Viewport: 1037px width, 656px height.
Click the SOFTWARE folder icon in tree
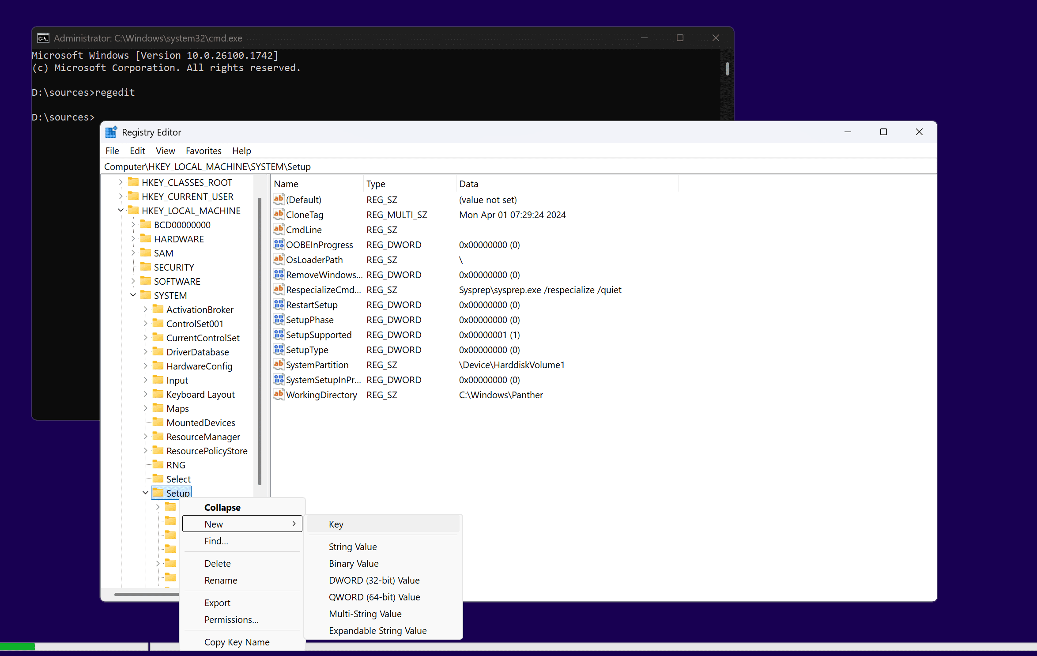(146, 281)
